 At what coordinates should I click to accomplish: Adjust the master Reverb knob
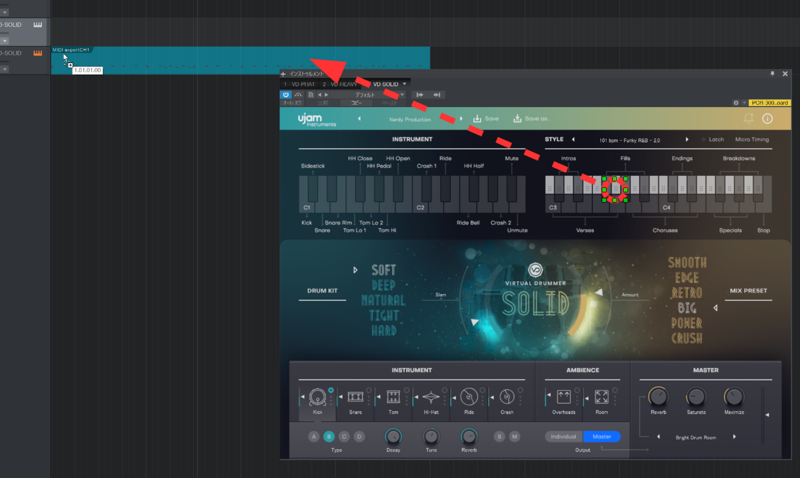pyautogui.click(x=658, y=397)
